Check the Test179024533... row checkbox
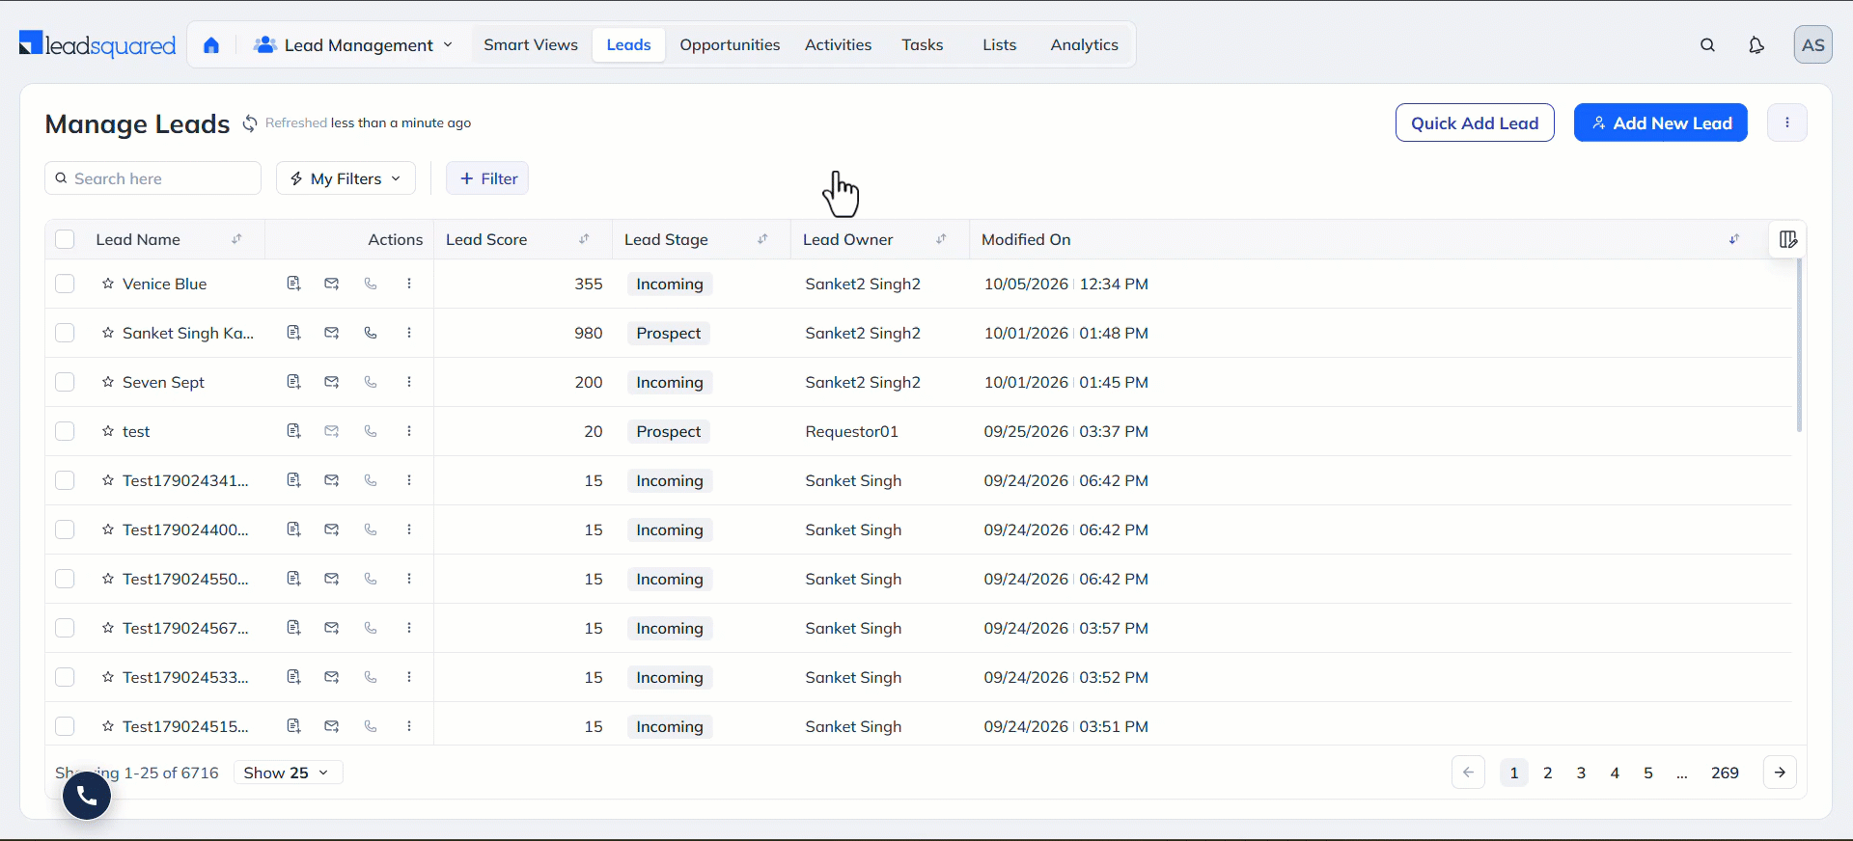This screenshot has height=841, width=1853. pyautogui.click(x=65, y=677)
